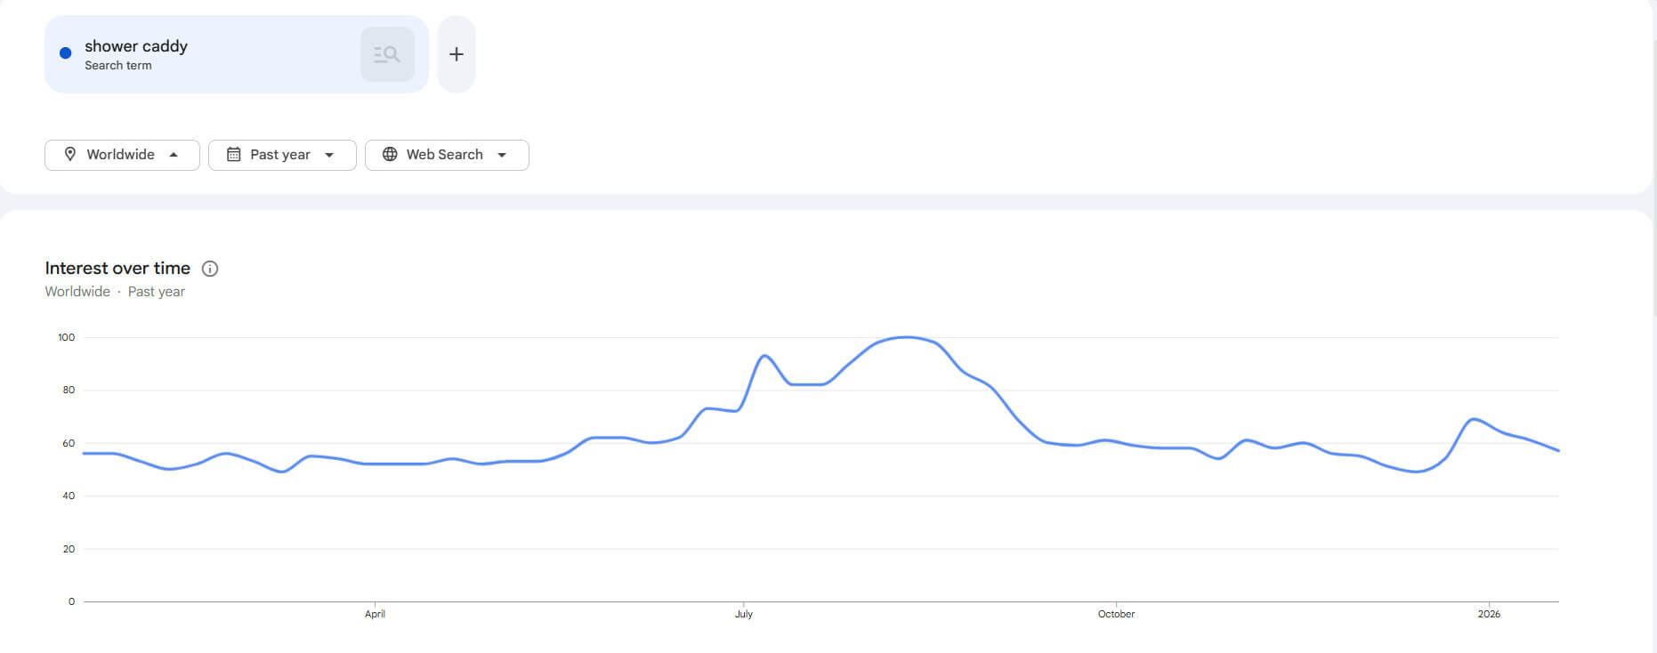The width and height of the screenshot is (1657, 653).
Task: Click the July marker on the timeline
Action: tap(744, 614)
